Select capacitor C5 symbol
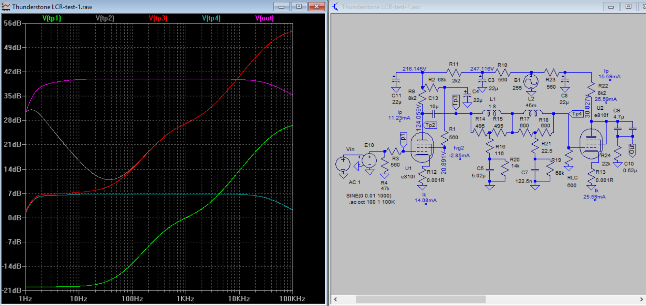Image resolution: width=646 pixels, height=306 pixels. coord(490,170)
